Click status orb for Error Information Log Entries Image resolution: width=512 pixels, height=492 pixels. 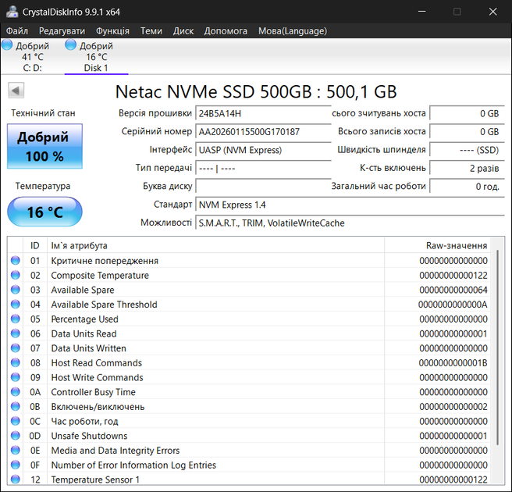16,465
